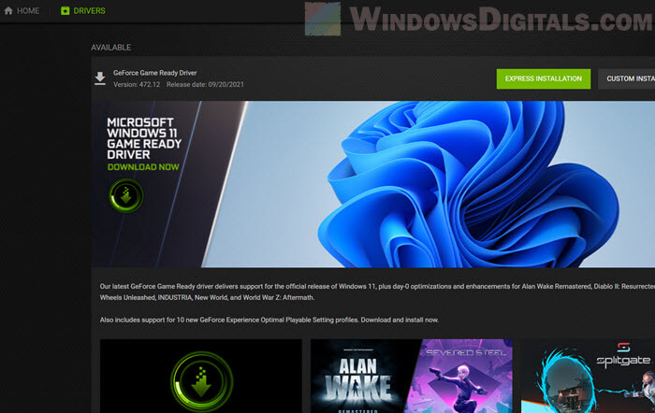Click the Release date: 09/20/2021 text
Image resolution: width=655 pixels, height=413 pixels.
tap(205, 85)
